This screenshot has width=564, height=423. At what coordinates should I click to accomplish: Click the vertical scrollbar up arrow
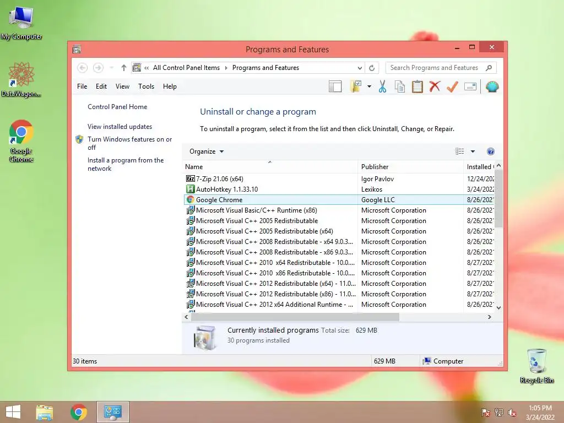[x=498, y=166]
